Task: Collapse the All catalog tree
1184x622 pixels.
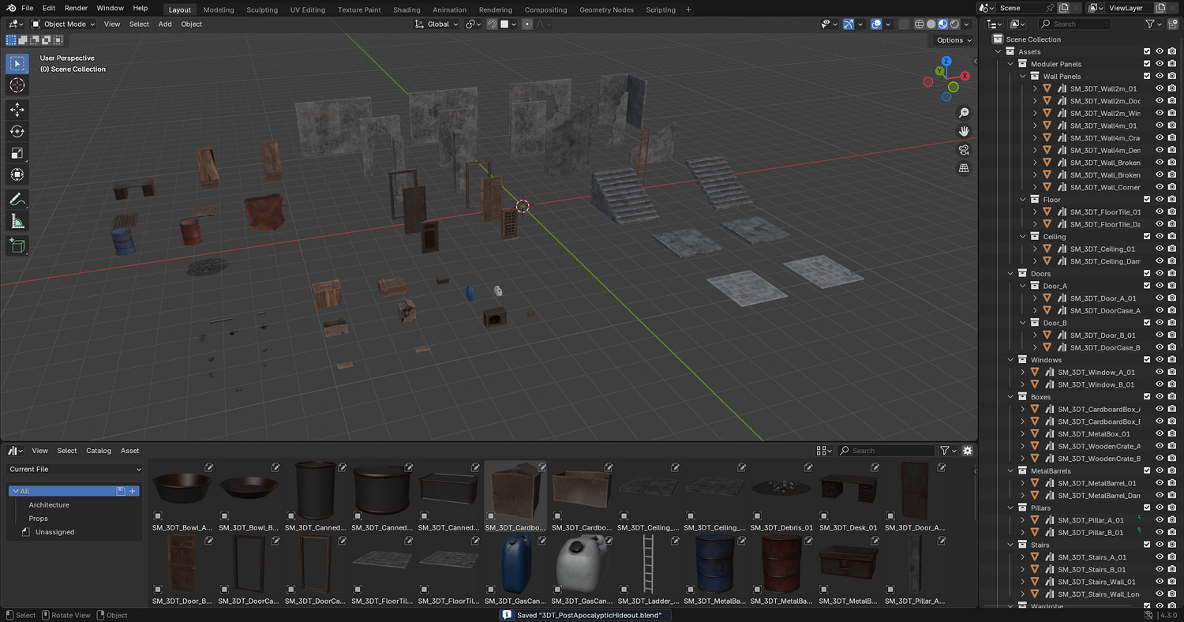Action: [15, 491]
